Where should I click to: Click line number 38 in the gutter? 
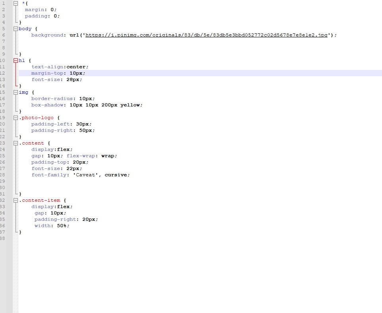coord(2,238)
